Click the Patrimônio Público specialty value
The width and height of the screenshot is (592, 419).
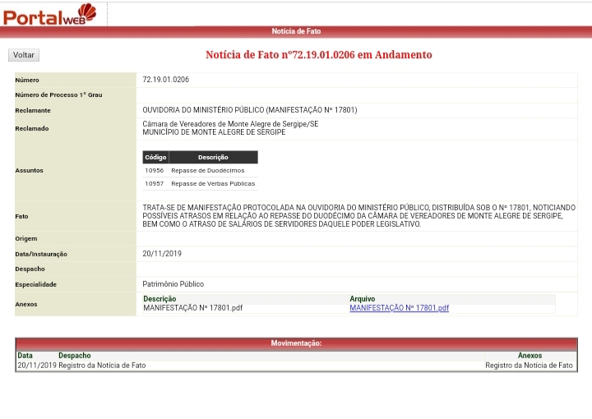173,284
